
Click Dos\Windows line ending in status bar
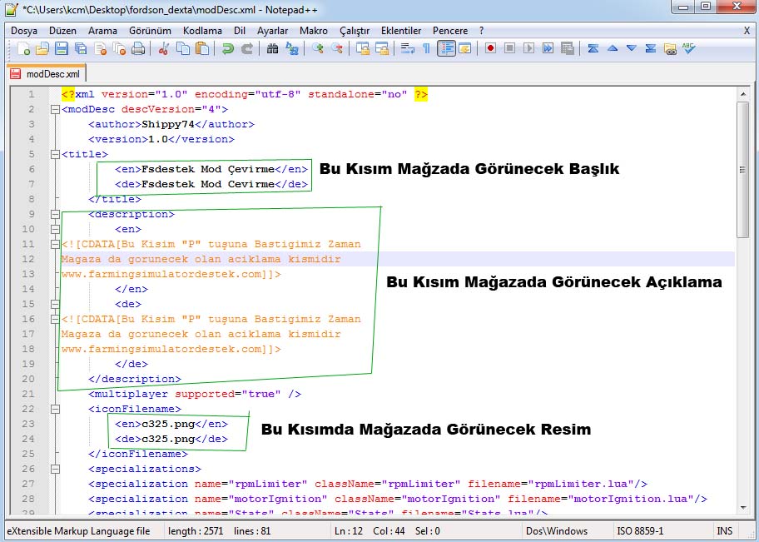pyautogui.click(x=557, y=530)
